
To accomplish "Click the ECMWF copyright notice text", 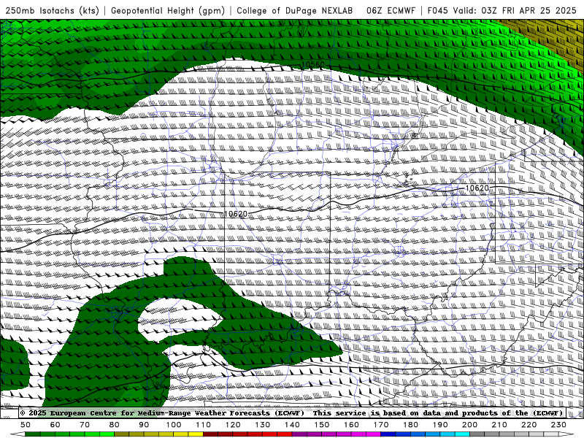I will [162, 413].
